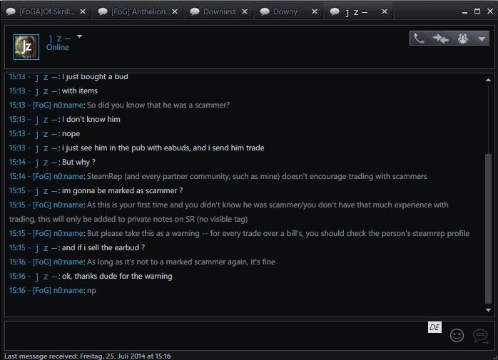Expand the dropdown arrow beside friend name
Screen dimensions: 498x360
[79, 36]
